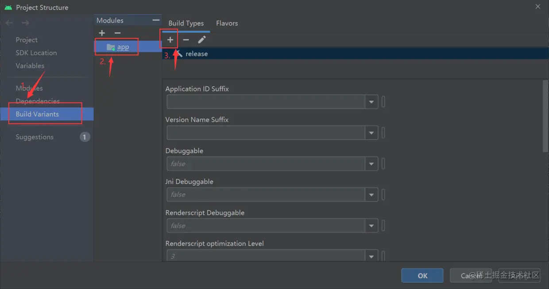Click the forward navigation arrow
The width and height of the screenshot is (549, 289).
click(26, 23)
